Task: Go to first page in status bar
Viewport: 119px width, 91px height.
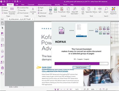Action: click(61, 89)
